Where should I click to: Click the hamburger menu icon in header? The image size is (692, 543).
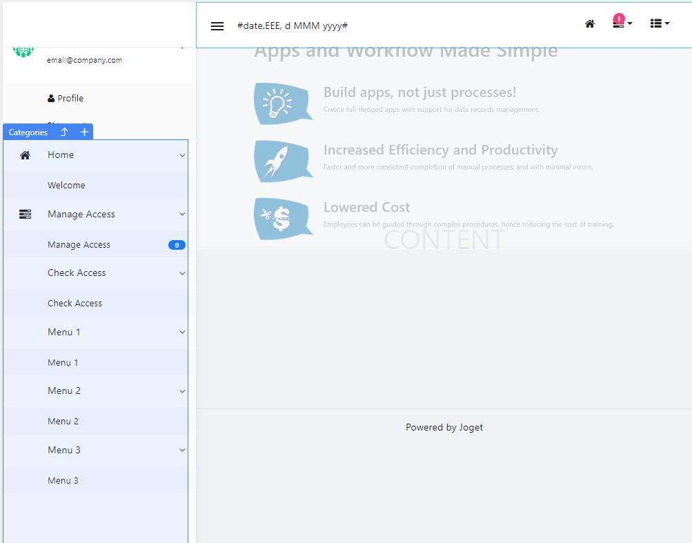click(x=217, y=26)
